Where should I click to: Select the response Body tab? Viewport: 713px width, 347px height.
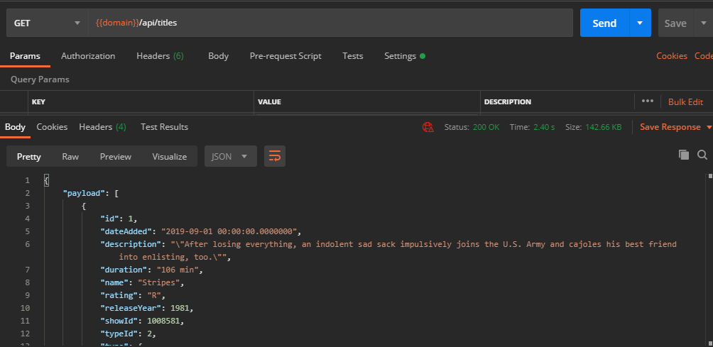[15, 127]
